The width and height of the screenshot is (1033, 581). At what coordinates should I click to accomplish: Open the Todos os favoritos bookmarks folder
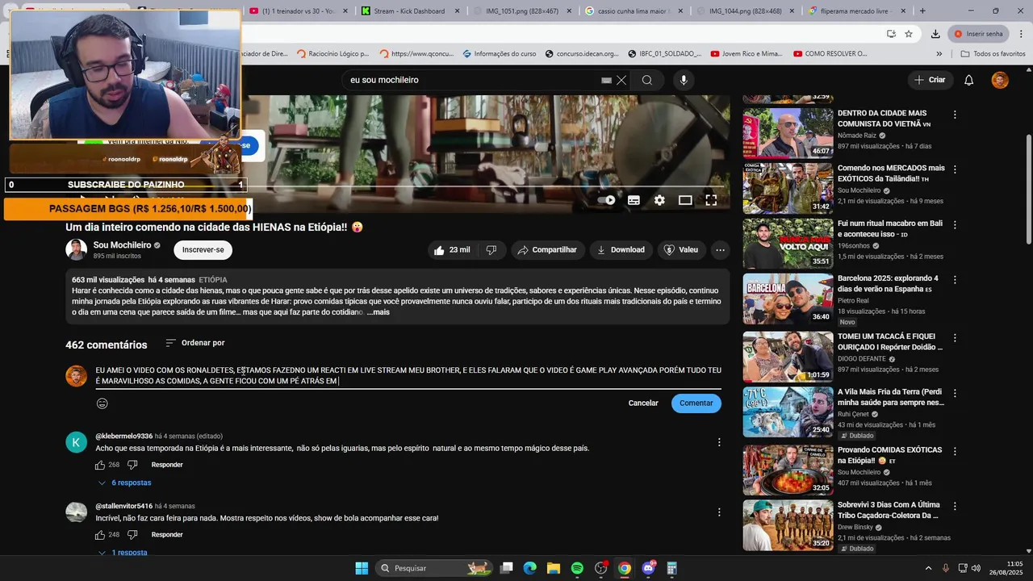(x=993, y=54)
